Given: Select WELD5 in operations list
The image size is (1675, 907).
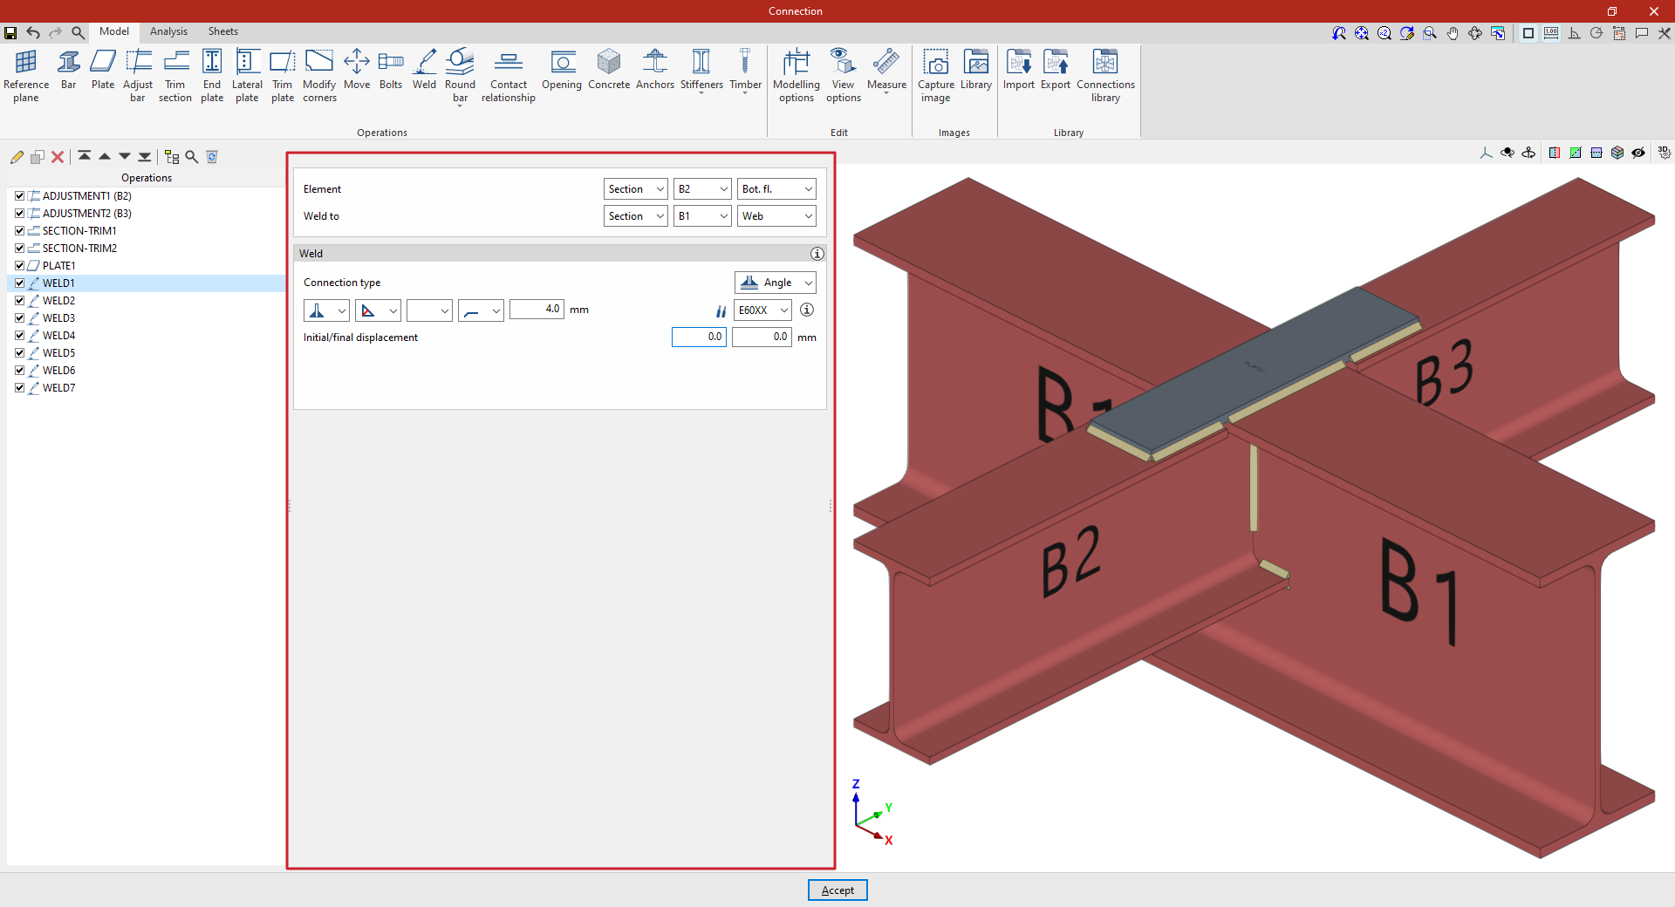Looking at the screenshot, I should (x=58, y=353).
